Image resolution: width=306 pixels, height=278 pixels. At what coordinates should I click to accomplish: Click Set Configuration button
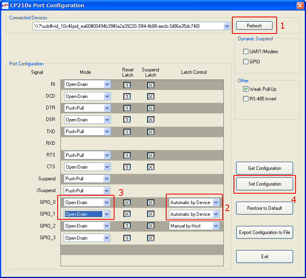pyautogui.click(x=264, y=184)
